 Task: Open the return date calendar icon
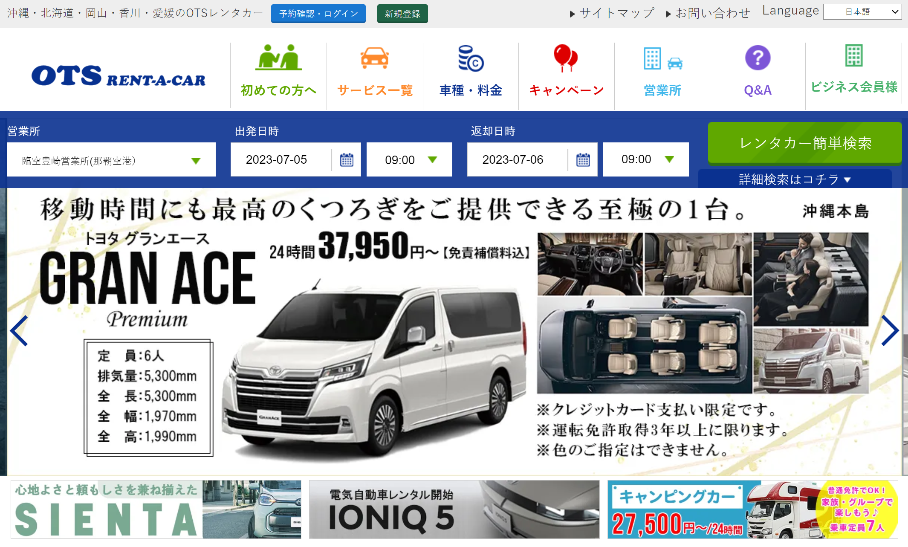[x=583, y=160]
